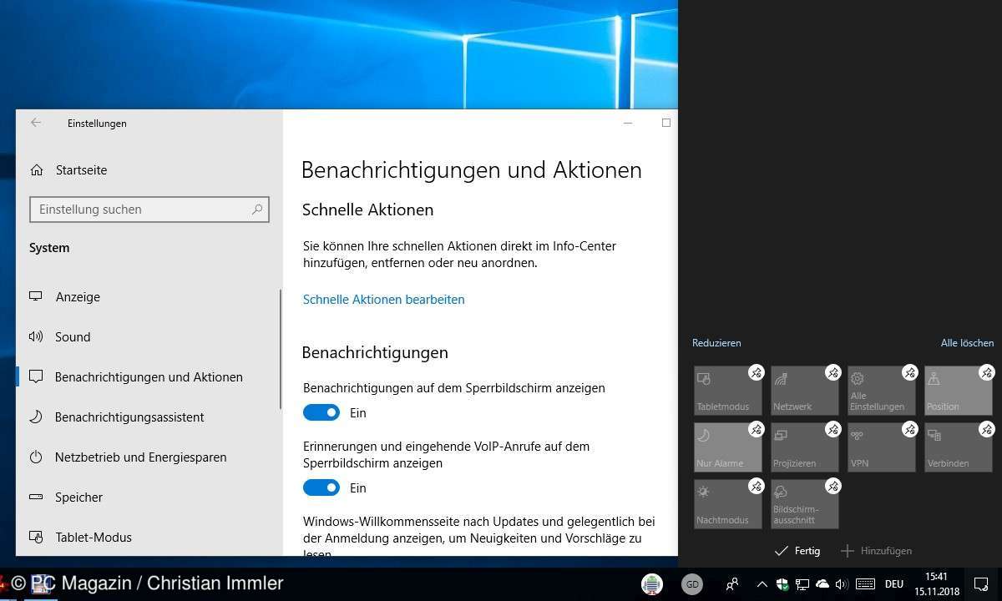1002x601 pixels.
Task: Unpin the Netzwerk tile
Action: [832, 372]
